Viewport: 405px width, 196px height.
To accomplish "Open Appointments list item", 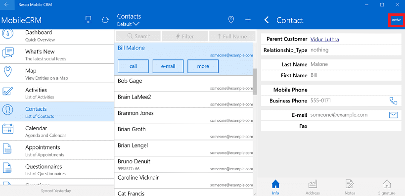I will tap(57, 150).
